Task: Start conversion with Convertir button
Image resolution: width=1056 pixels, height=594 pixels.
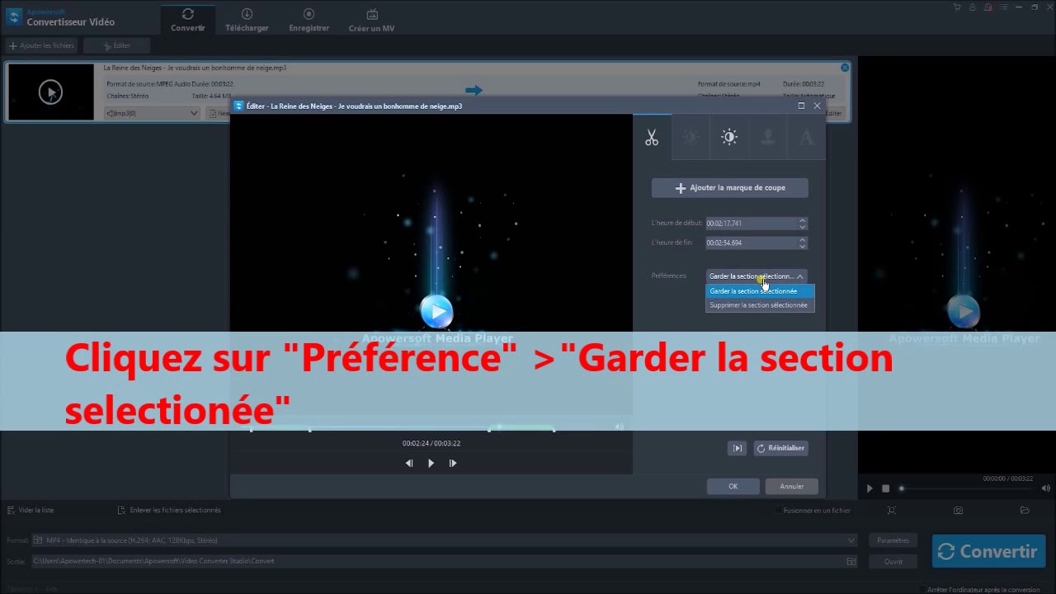Action: tap(988, 551)
